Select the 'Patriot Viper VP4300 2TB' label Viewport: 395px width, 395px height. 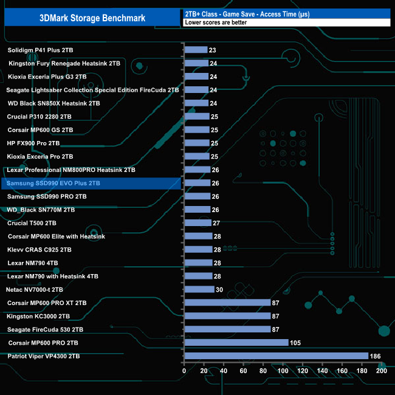pyautogui.click(x=44, y=356)
